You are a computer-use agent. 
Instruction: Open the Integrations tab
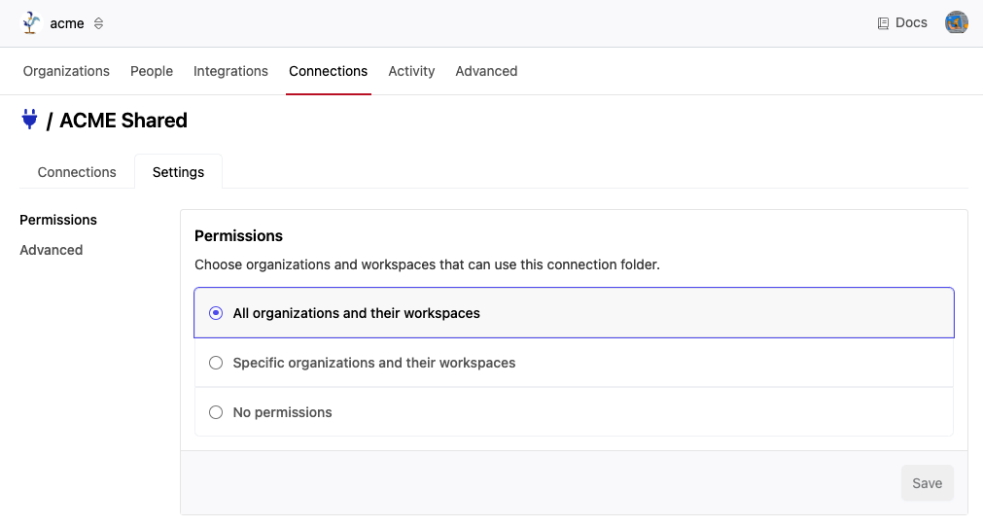230,71
